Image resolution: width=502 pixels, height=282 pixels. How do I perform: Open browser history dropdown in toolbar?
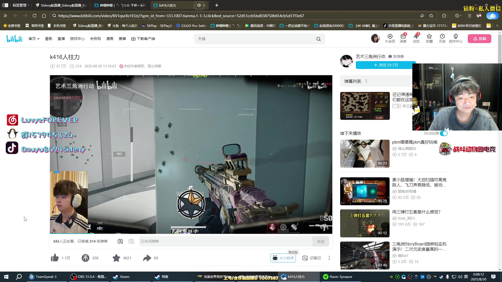[x=458, y=16]
